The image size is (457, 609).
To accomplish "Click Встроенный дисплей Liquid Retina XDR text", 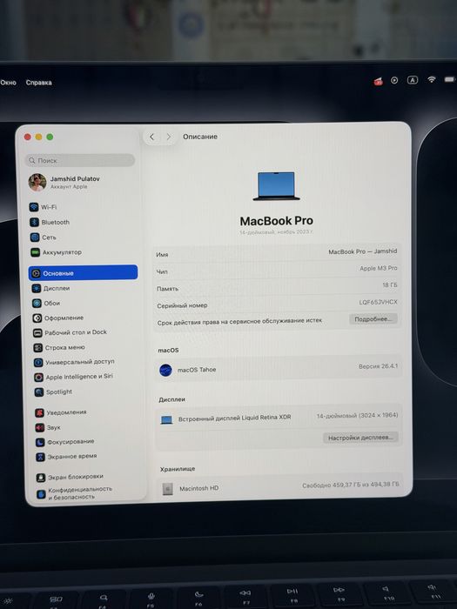I will (234, 418).
